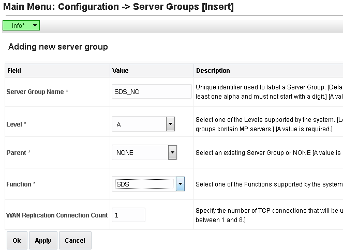Click the Server Group Name label
This screenshot has width=343, height=250.
pyautogui.click(x=37, y=91)
